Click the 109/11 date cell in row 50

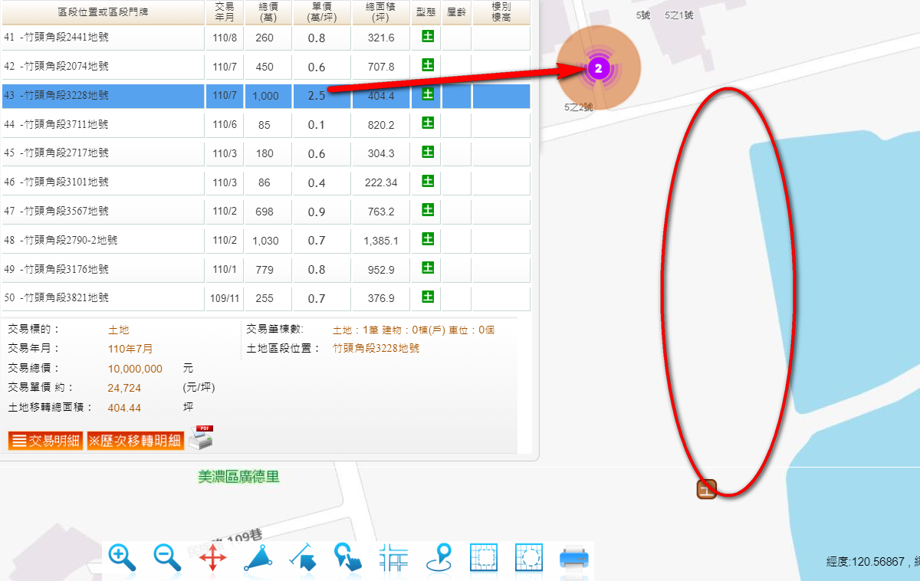pos(225,298)
